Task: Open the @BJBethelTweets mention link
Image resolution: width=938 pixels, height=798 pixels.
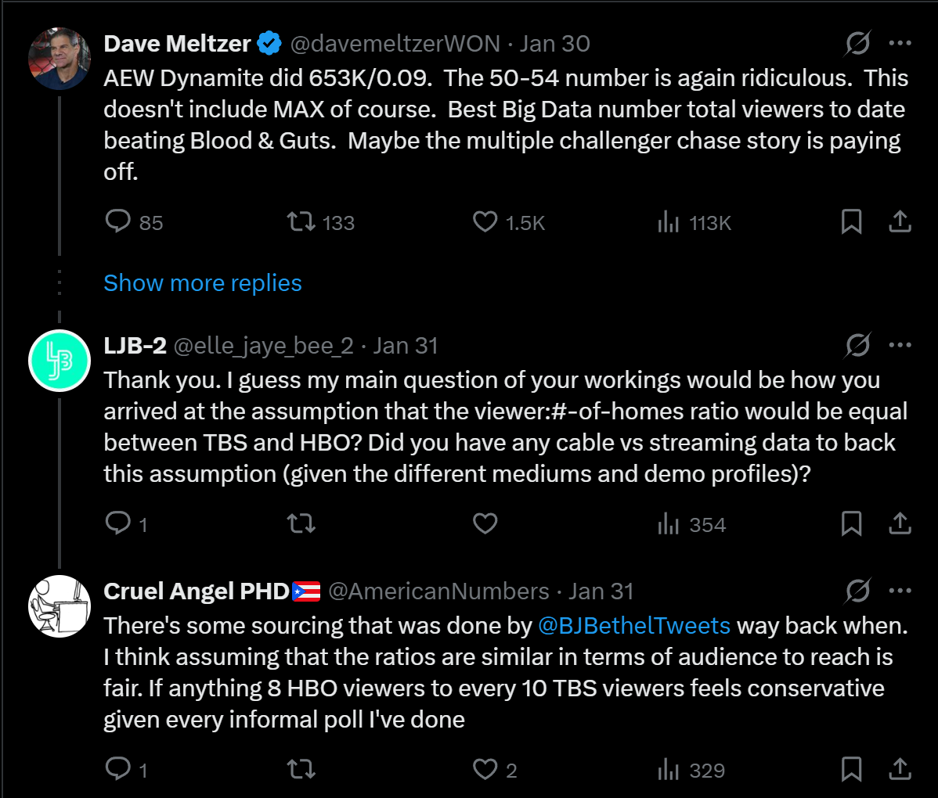Action: [634, 626]
